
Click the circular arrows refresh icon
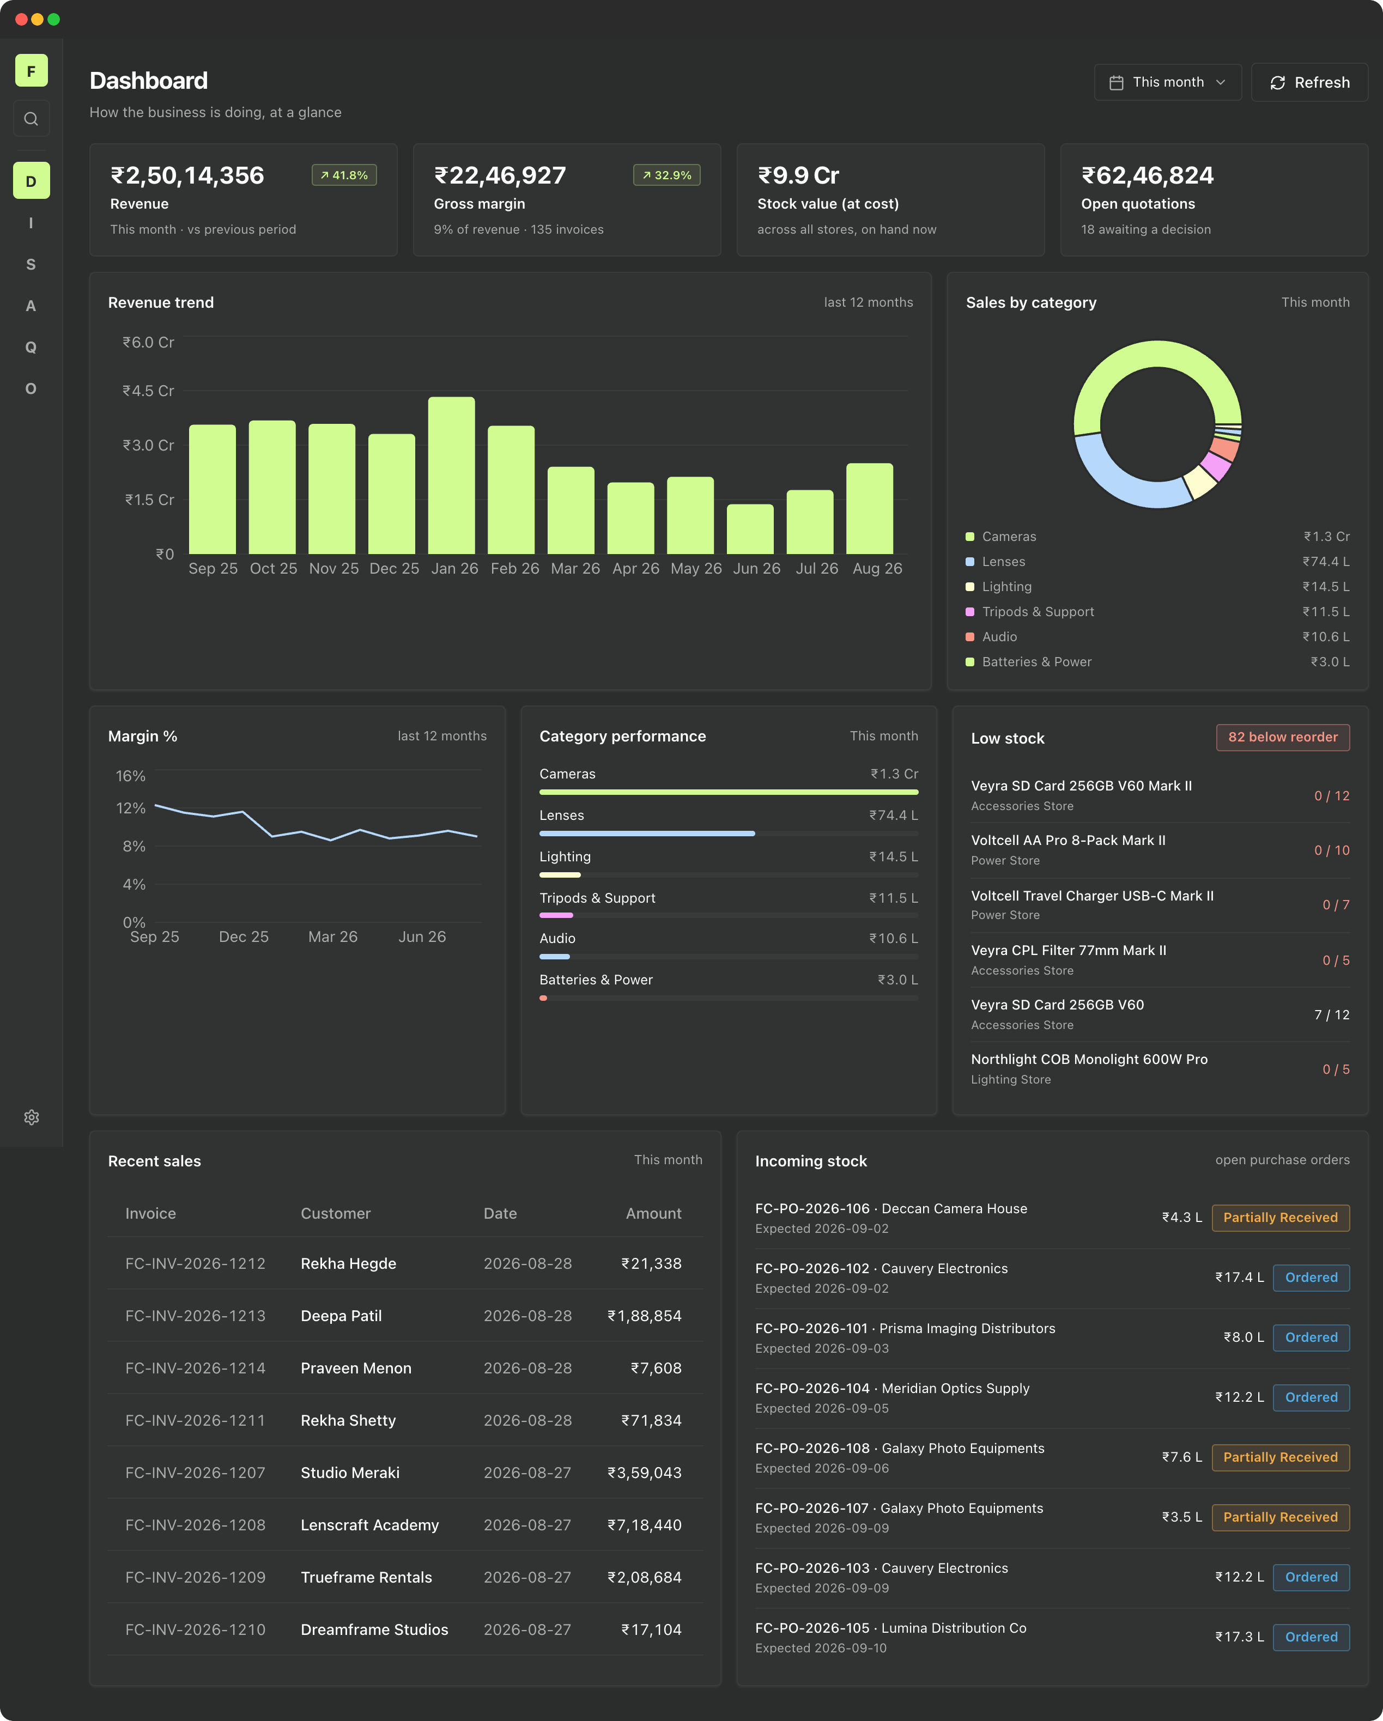tap(1278, 82)
